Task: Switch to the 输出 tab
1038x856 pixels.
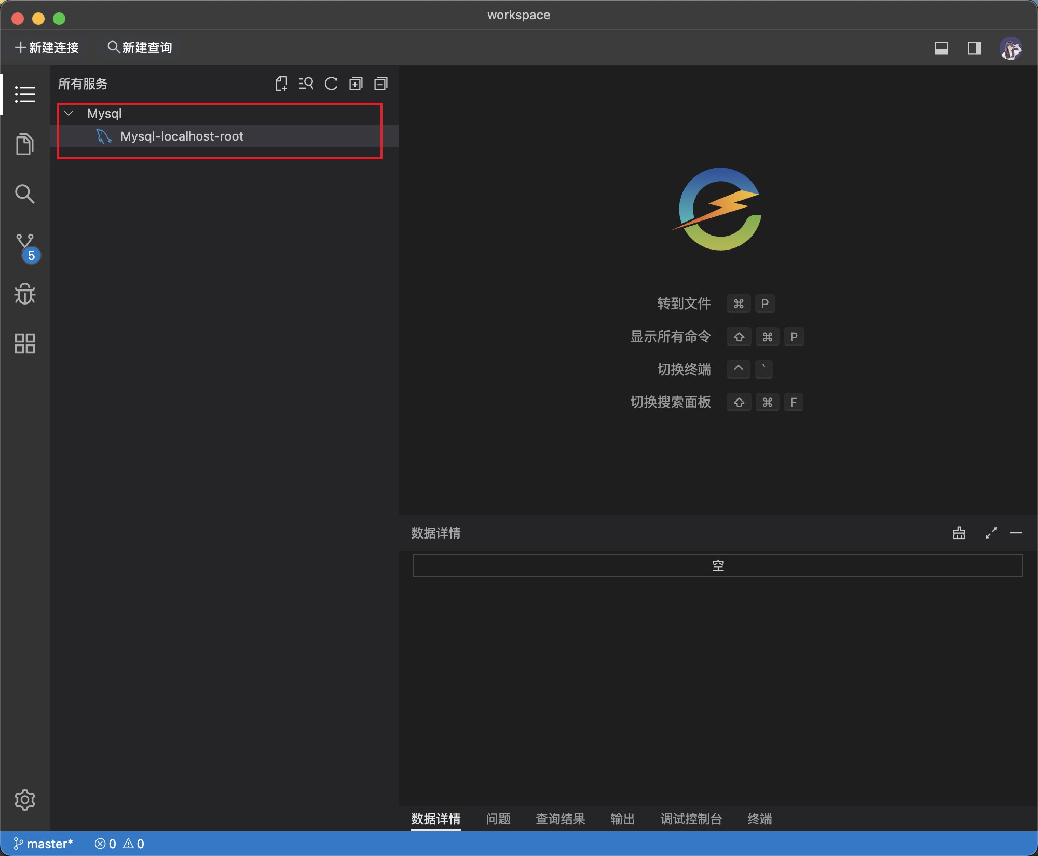Action: pos(623,819)
